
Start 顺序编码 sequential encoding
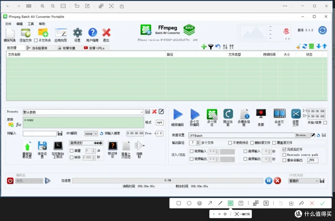[178, 114]
